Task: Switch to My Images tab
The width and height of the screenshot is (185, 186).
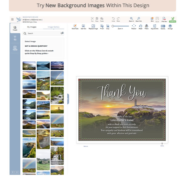Action: 32,27
